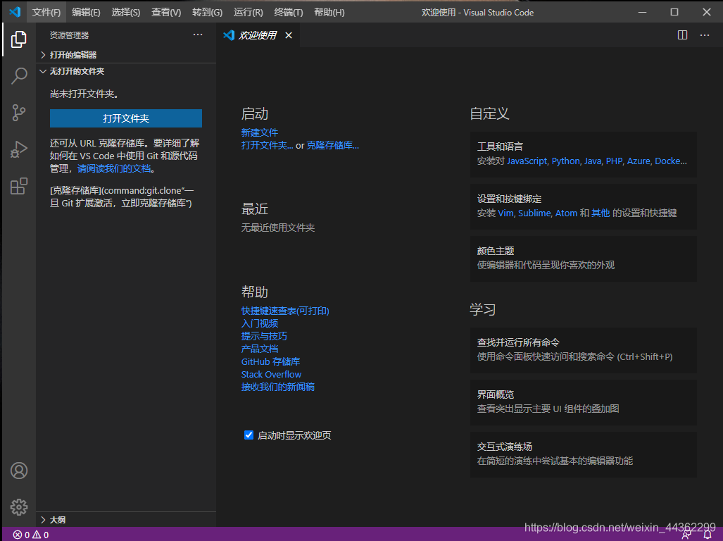Viewport: 723px width, 541px height.
Task: Click the 打开文件夹... link under 启动
Action: (267, 145)
